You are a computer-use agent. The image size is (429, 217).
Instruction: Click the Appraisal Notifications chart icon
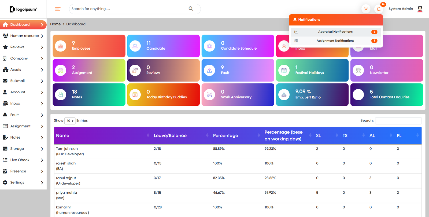(x=296, y=32)
